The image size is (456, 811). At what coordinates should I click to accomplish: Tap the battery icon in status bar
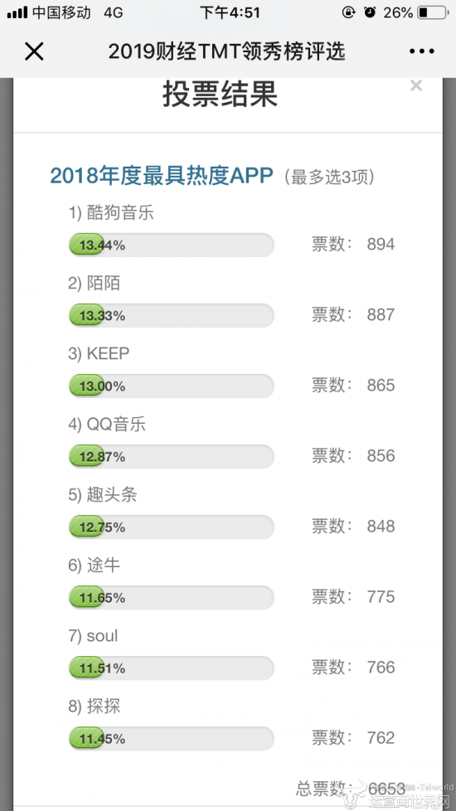pyautogui.click(x=432, y=12)
